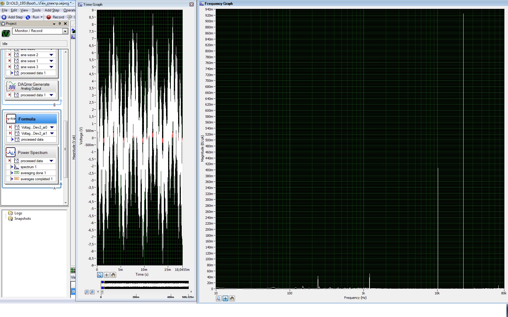Open the View menu
Screen dimensions: 508x317
tap(24, 10)
